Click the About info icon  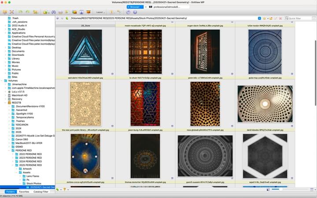point(135,12)
